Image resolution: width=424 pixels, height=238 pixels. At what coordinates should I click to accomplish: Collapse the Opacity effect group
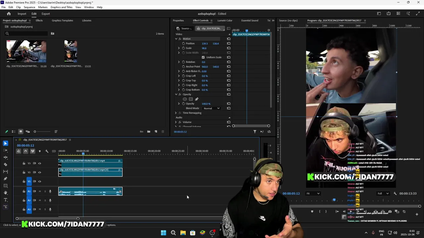[x=176, y=94]
